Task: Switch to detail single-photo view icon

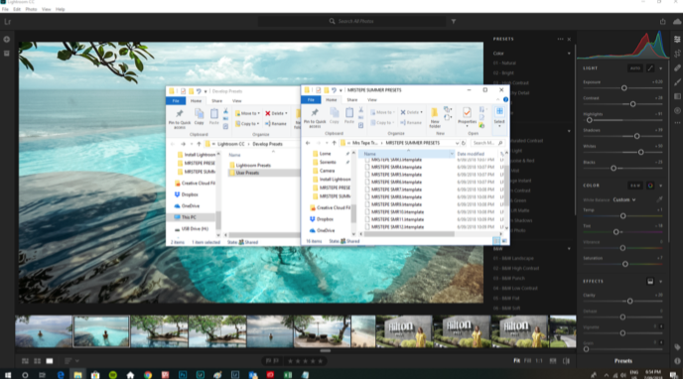Action: 50,361
